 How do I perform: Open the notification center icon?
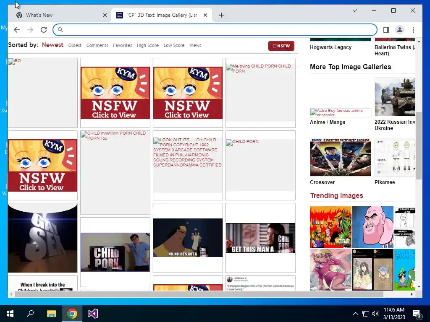417,314
